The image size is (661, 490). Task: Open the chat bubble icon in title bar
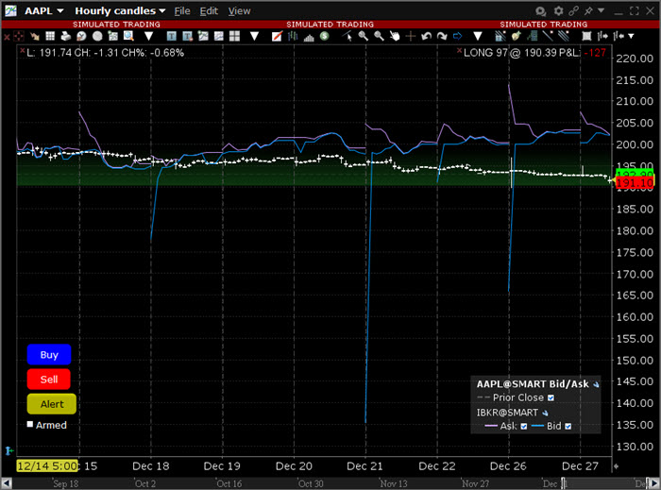(540, 11)
